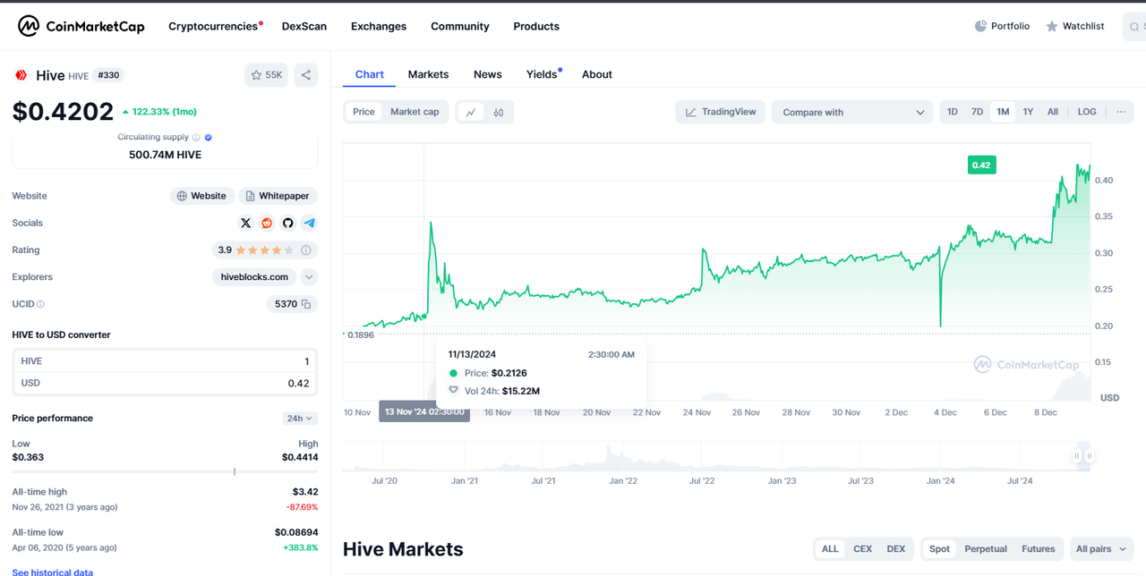Click the rating info icon
The width and height of the screenshot is (1146, 576).
tap(306, 250)
